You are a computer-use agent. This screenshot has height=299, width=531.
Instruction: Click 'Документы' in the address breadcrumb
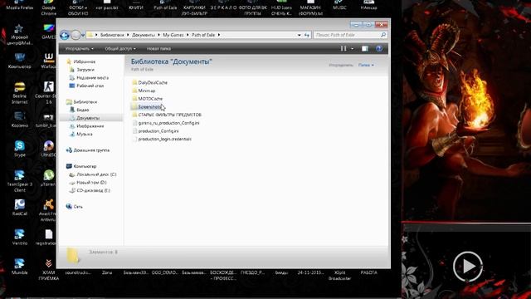tap(144, 35)
